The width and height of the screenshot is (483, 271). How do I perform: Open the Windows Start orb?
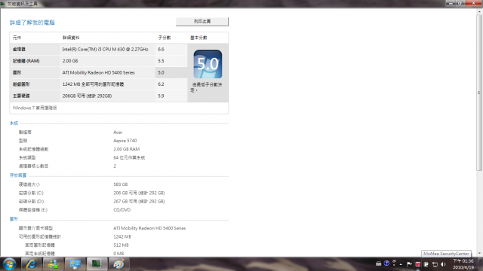coord(9,264)
